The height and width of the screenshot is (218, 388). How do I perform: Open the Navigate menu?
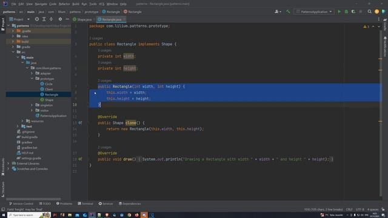[41, 4]
